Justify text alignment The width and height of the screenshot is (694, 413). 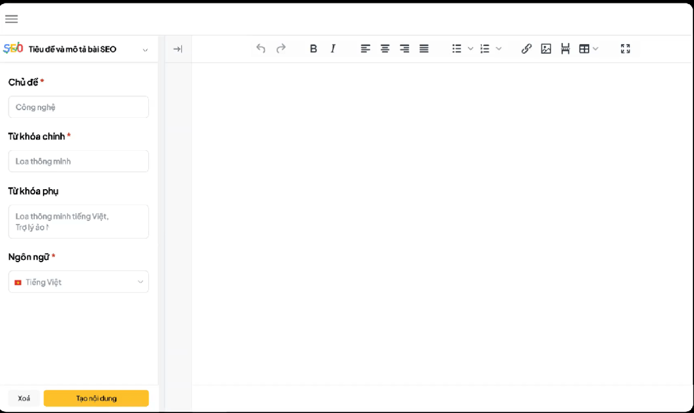click(424, 48)
